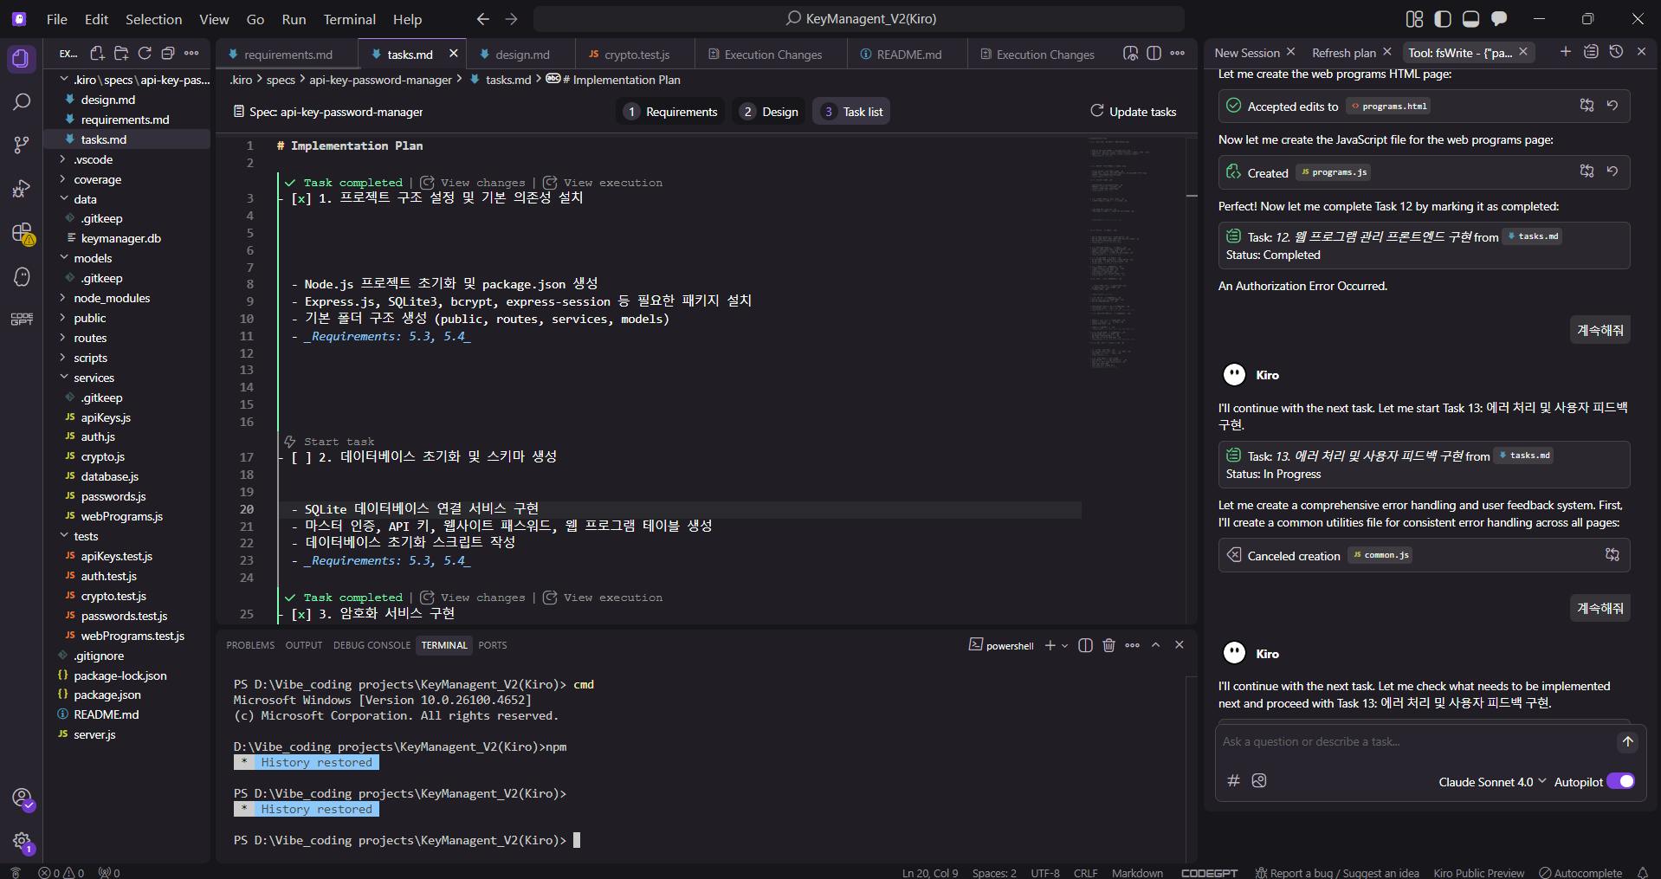
Task: Open Accounts icon in activity bar
Action: 23,798
